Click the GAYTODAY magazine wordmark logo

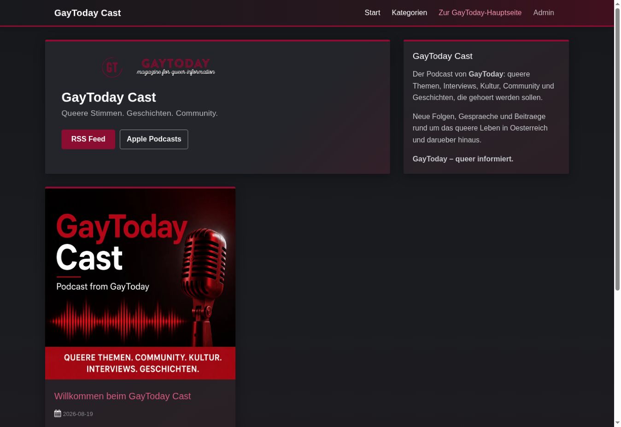(176, 67)
